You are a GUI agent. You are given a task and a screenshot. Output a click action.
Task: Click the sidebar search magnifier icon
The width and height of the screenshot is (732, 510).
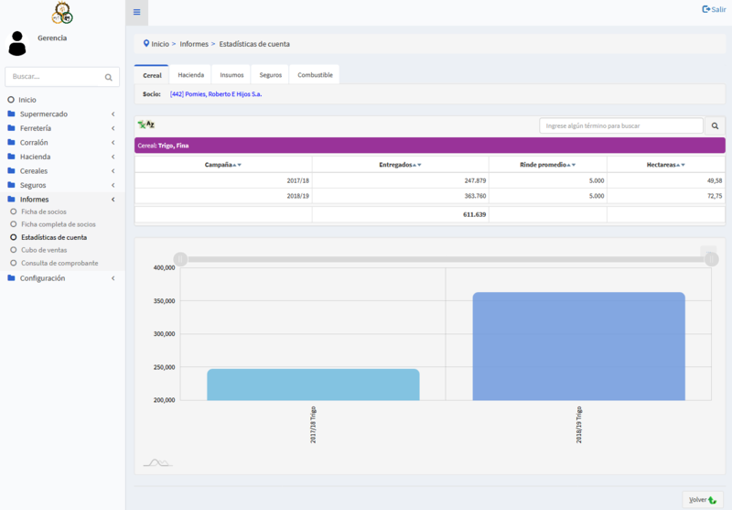coord(109,78)
